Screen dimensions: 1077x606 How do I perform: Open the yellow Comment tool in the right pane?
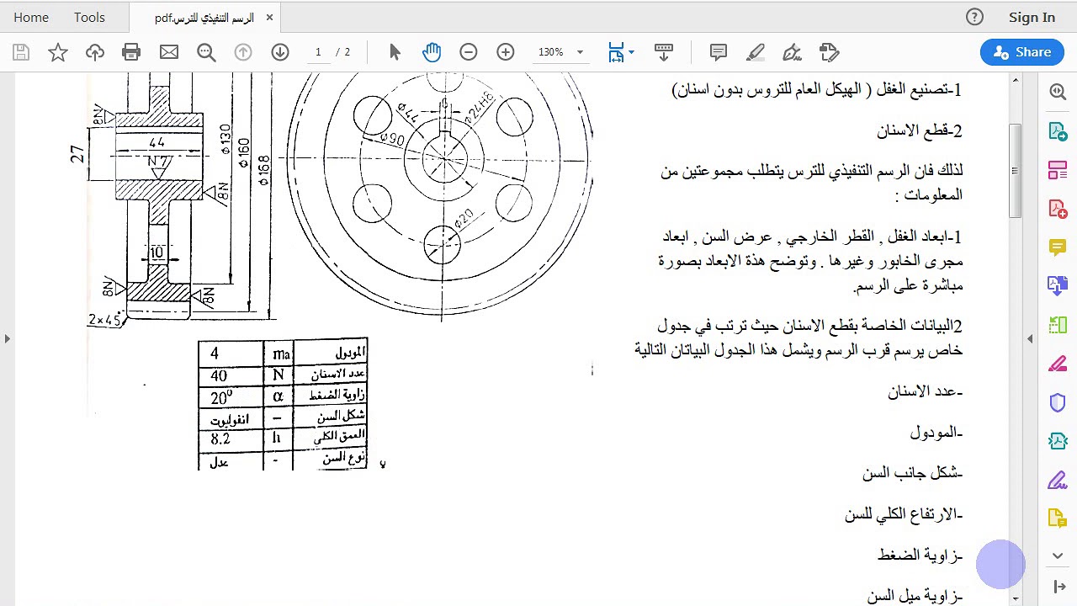click(1058, 247)
